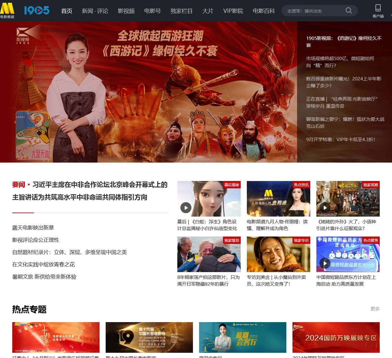
Task: Click the 幕后揭秘 tag label
Action: point(232,185)
